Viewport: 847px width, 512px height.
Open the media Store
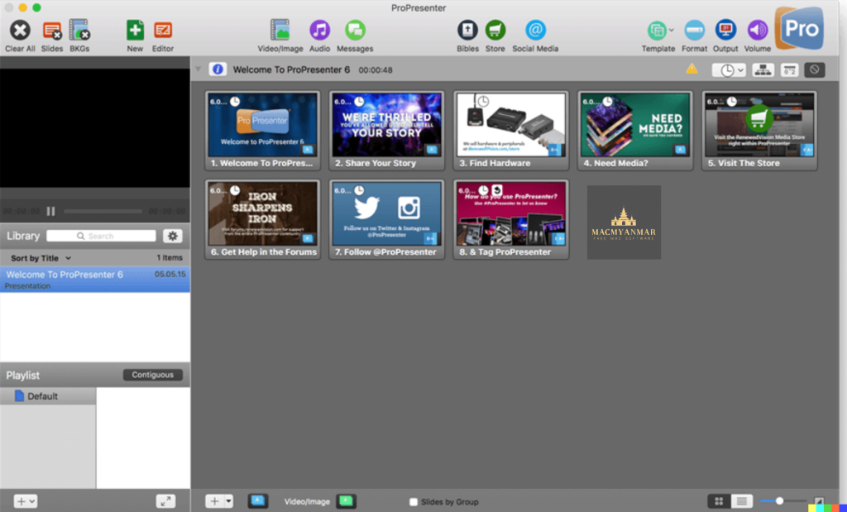[x=495, y=31]
